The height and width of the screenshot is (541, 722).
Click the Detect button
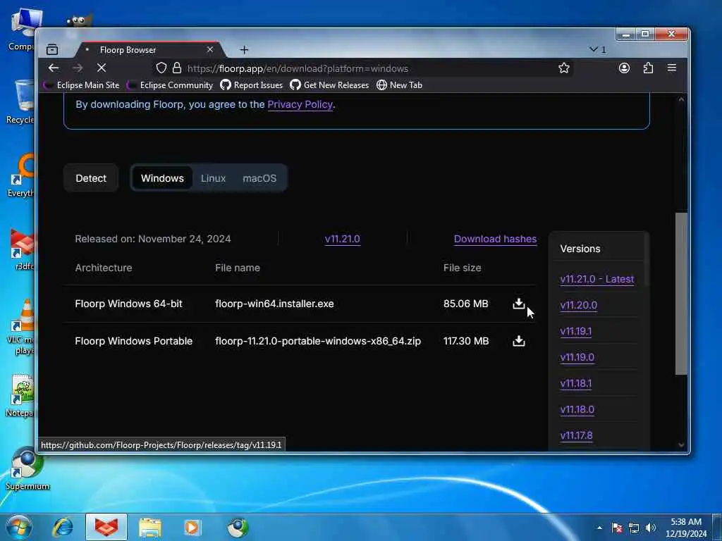tap(91, 178)
